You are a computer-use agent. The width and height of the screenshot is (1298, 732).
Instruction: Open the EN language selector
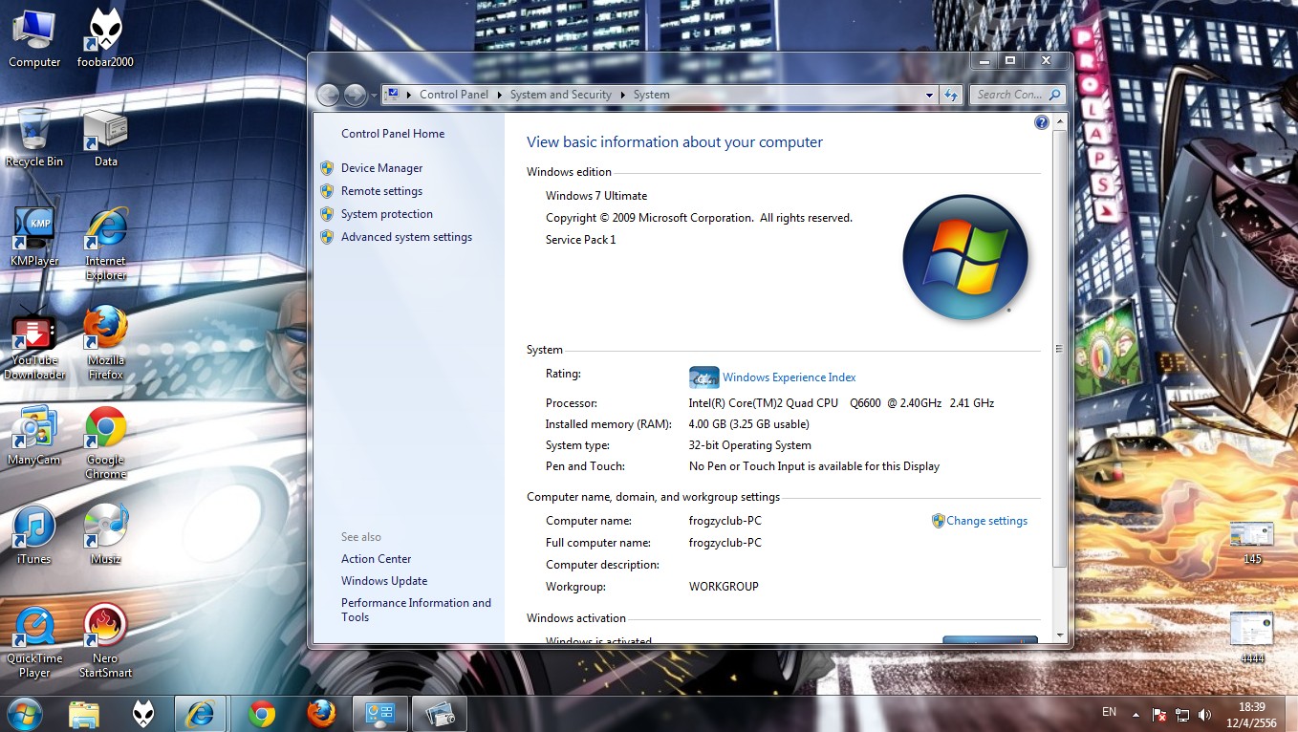coord(1109,712)
